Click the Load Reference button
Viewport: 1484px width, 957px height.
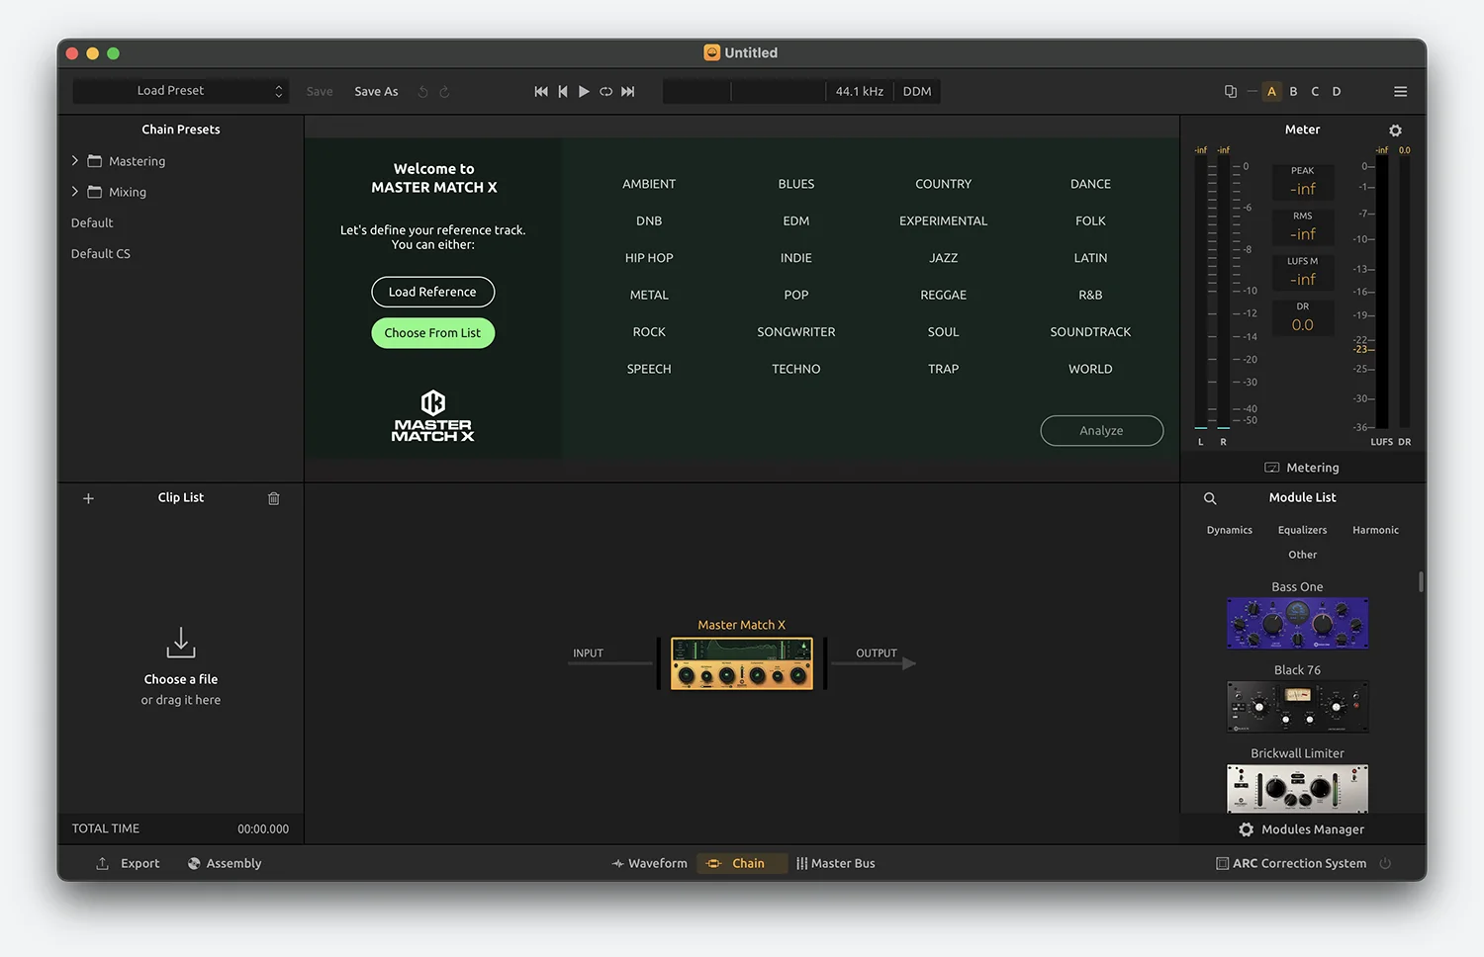coord(432,292)
